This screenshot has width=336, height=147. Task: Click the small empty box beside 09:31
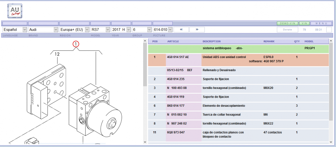point(329,30)
